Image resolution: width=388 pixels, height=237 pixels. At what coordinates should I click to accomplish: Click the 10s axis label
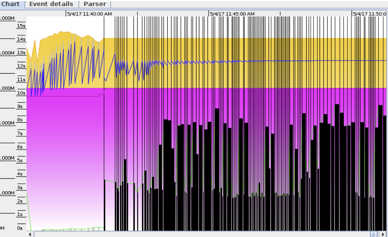(21, 93)
